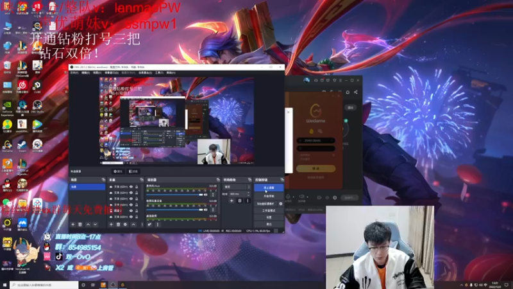Screen dimensions: 513x289
Task: Toggle visibility of the bottom 文本 (GDI+) source
Action: (x=131, y=216)
